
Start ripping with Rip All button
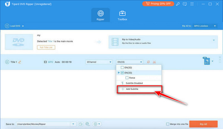203,124
